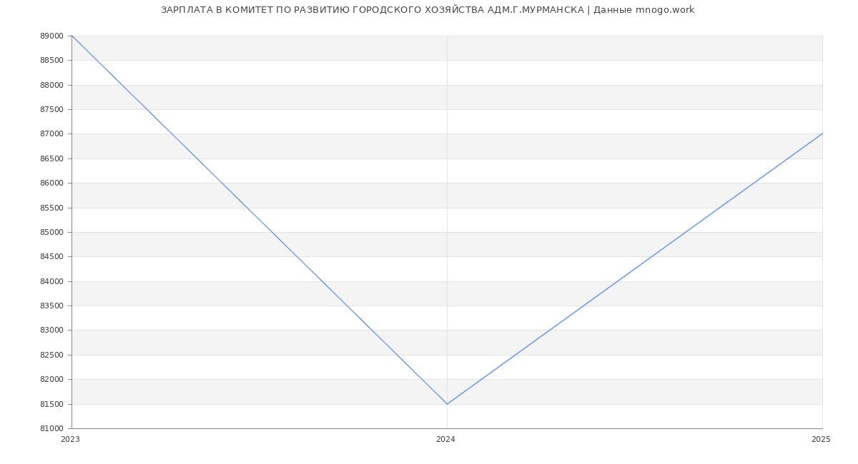
Task: Click the 81500 y-axis label
Action: pos(51,404)
